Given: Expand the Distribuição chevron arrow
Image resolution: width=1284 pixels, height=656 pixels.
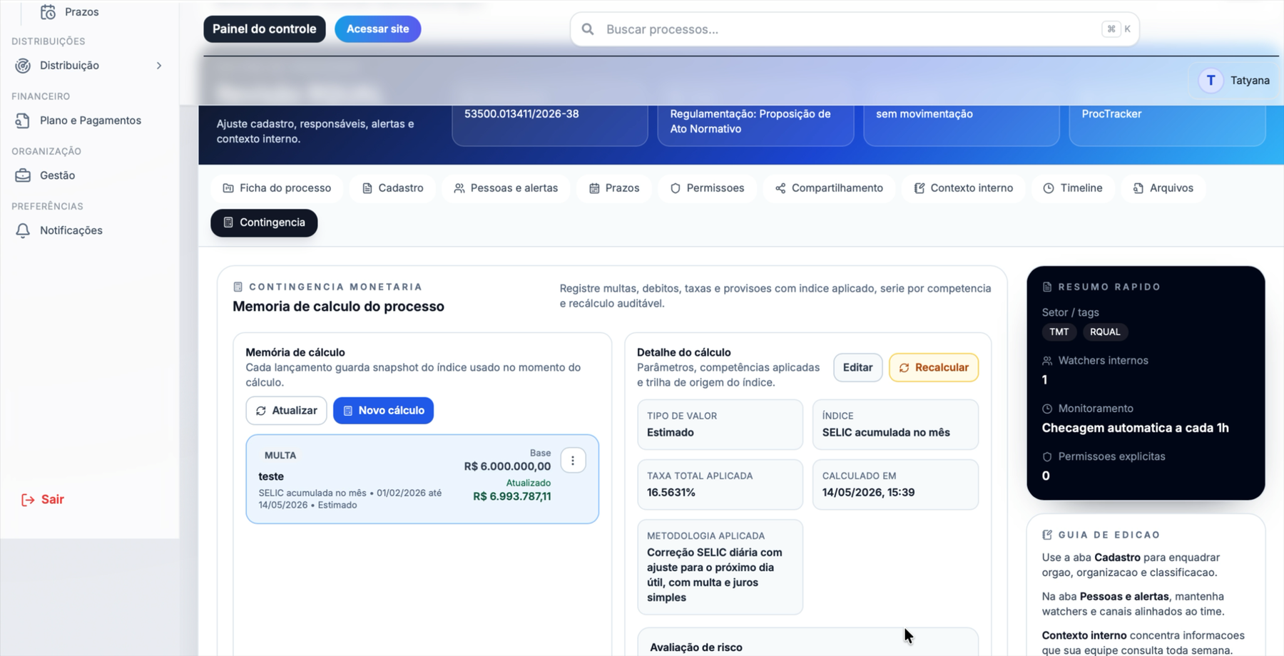Looking at the screenshot, I should (159, 66).
